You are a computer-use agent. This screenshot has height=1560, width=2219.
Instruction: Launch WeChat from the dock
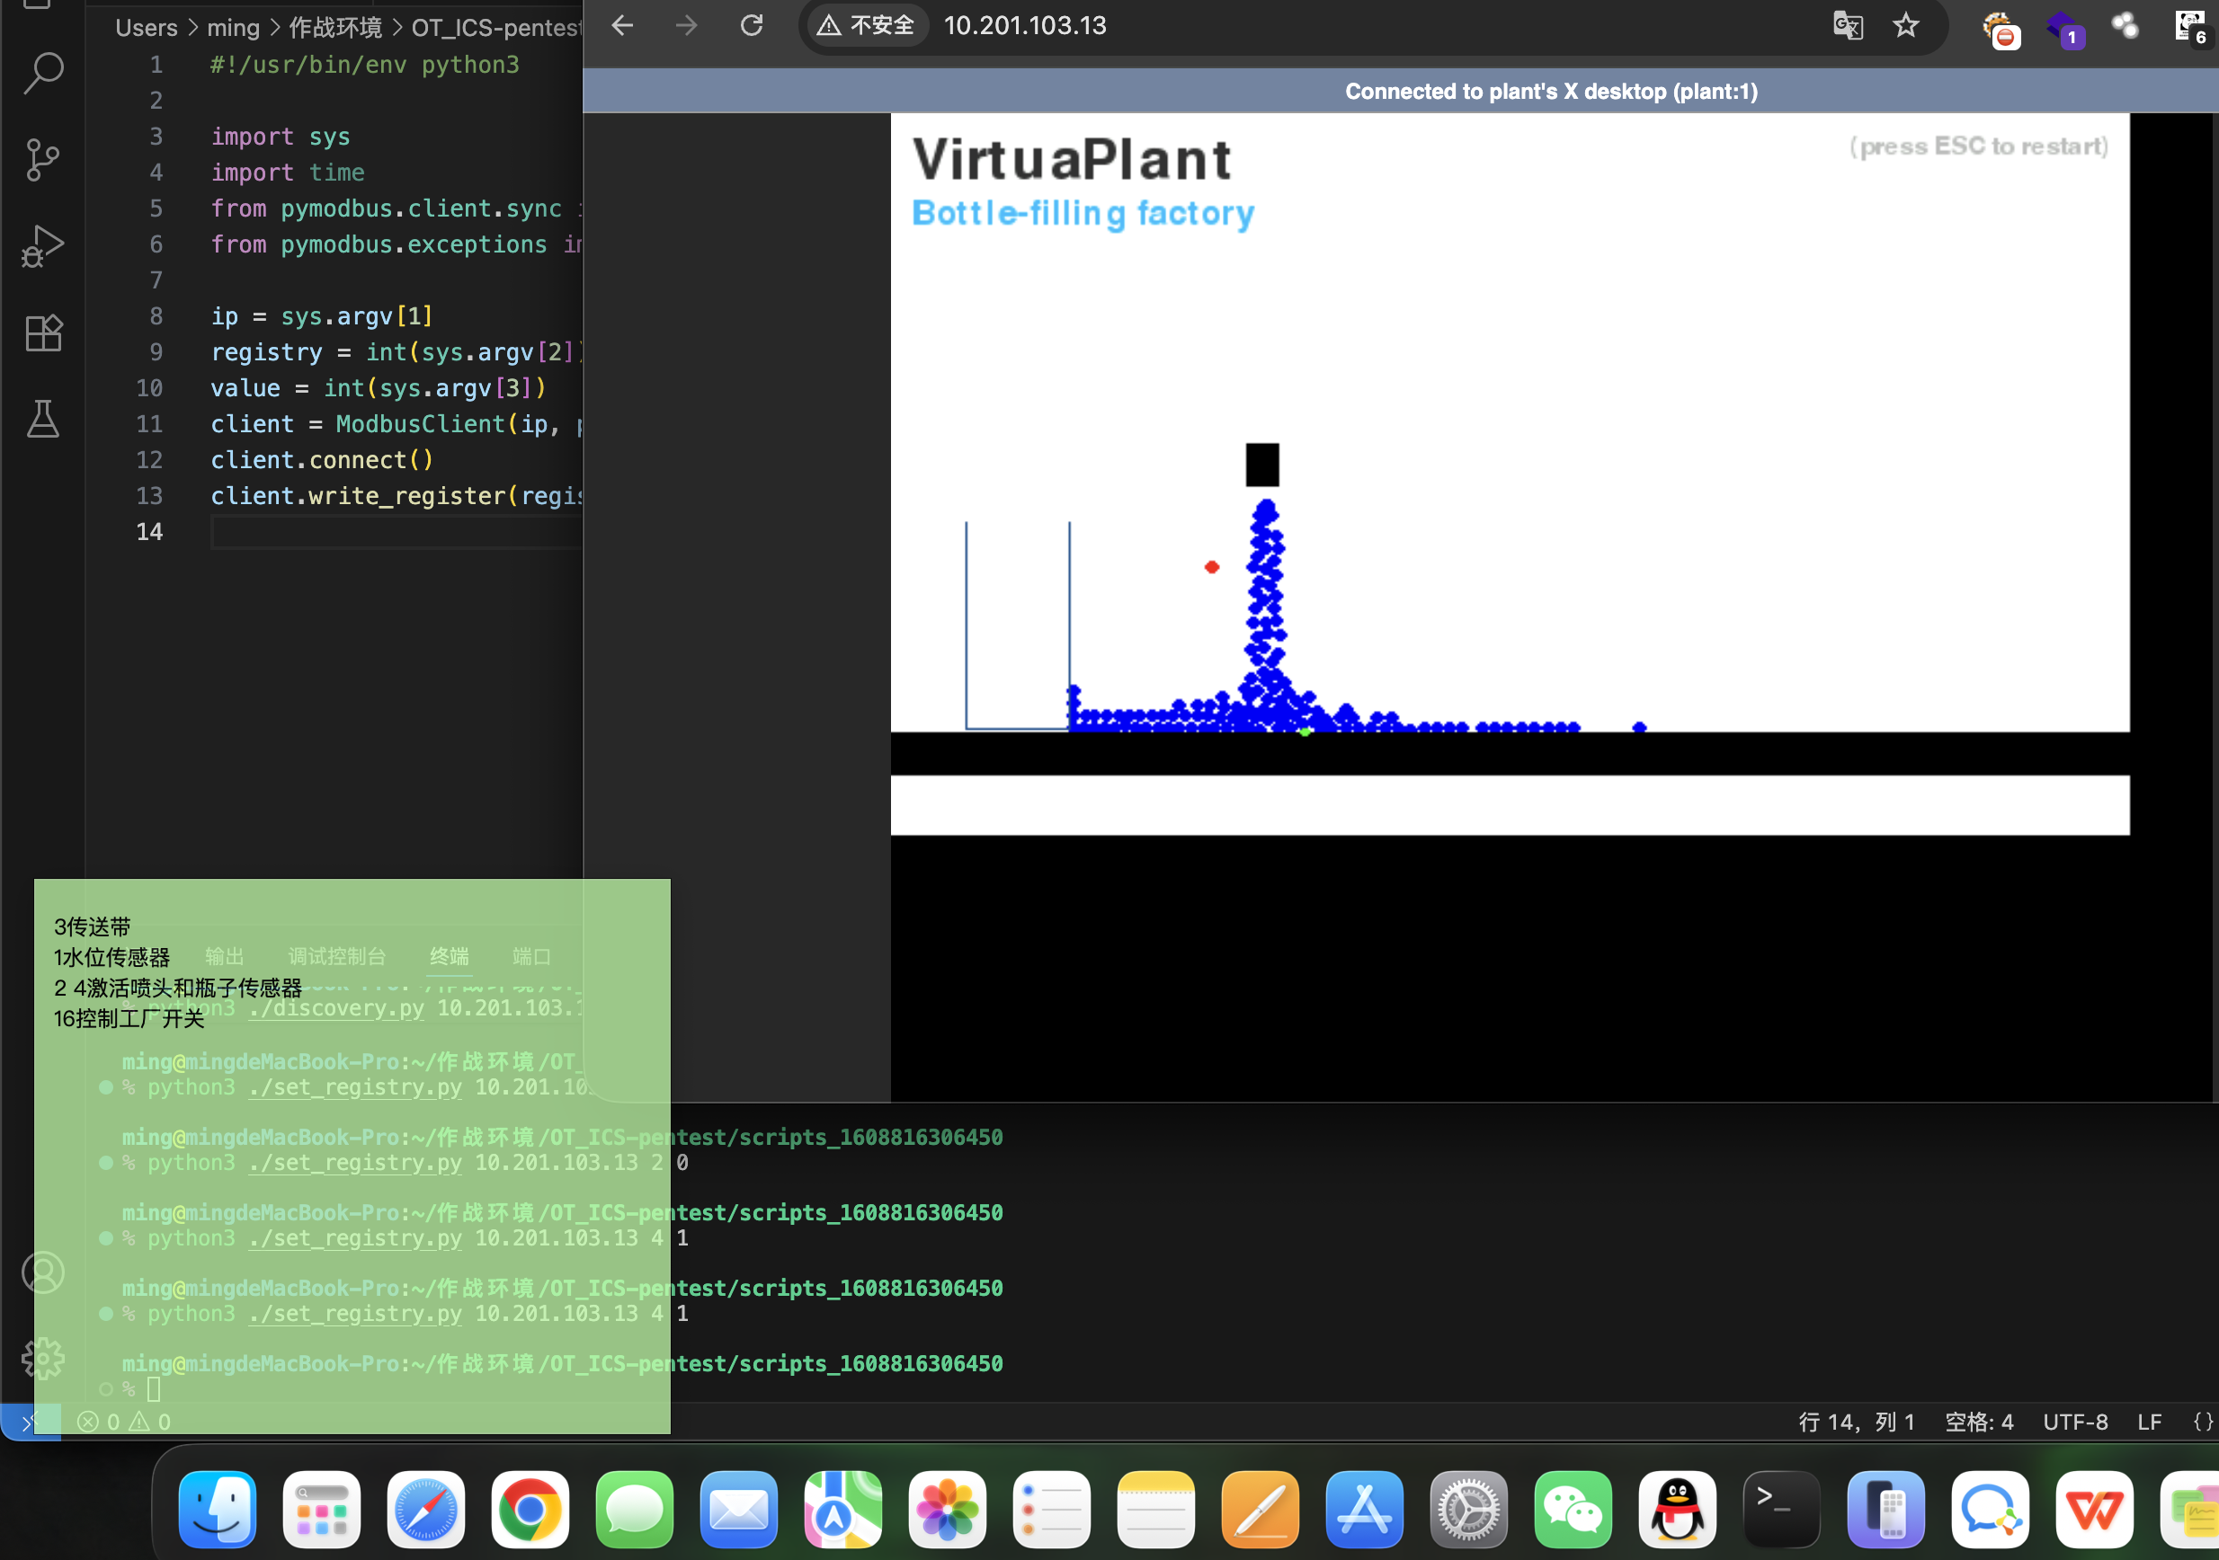tap(1573, 1509)
